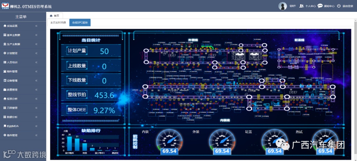Open the 通知中心 text link
The height and width of the screenshot is (161, 357).
pyautogui.click(x=329, y=6)
